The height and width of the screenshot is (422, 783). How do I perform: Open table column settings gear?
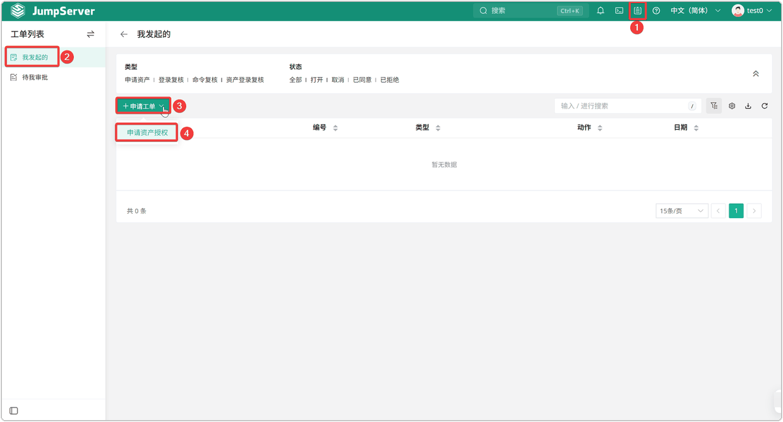tap(732, 106)
